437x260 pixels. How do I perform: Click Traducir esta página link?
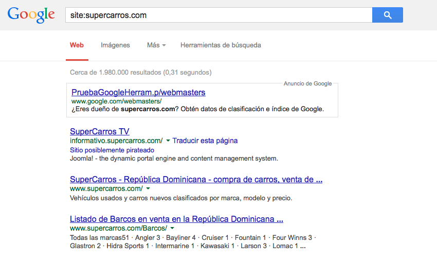click(205, 141)
